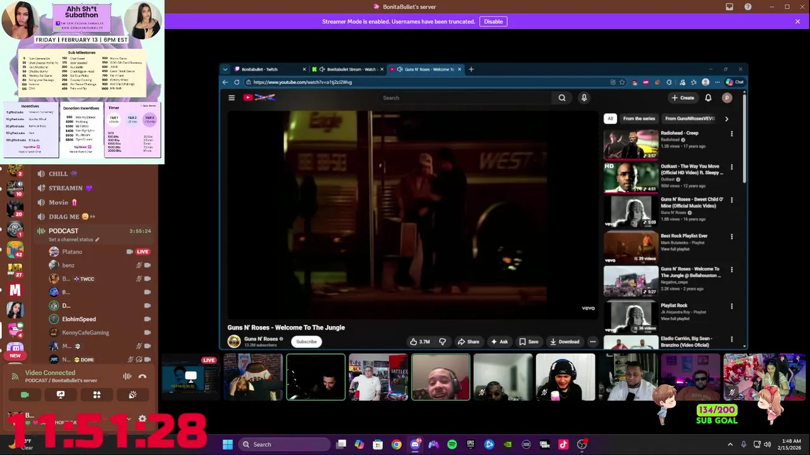
Task: Open the YouTube hamburger guide menu
Action: 232,98
